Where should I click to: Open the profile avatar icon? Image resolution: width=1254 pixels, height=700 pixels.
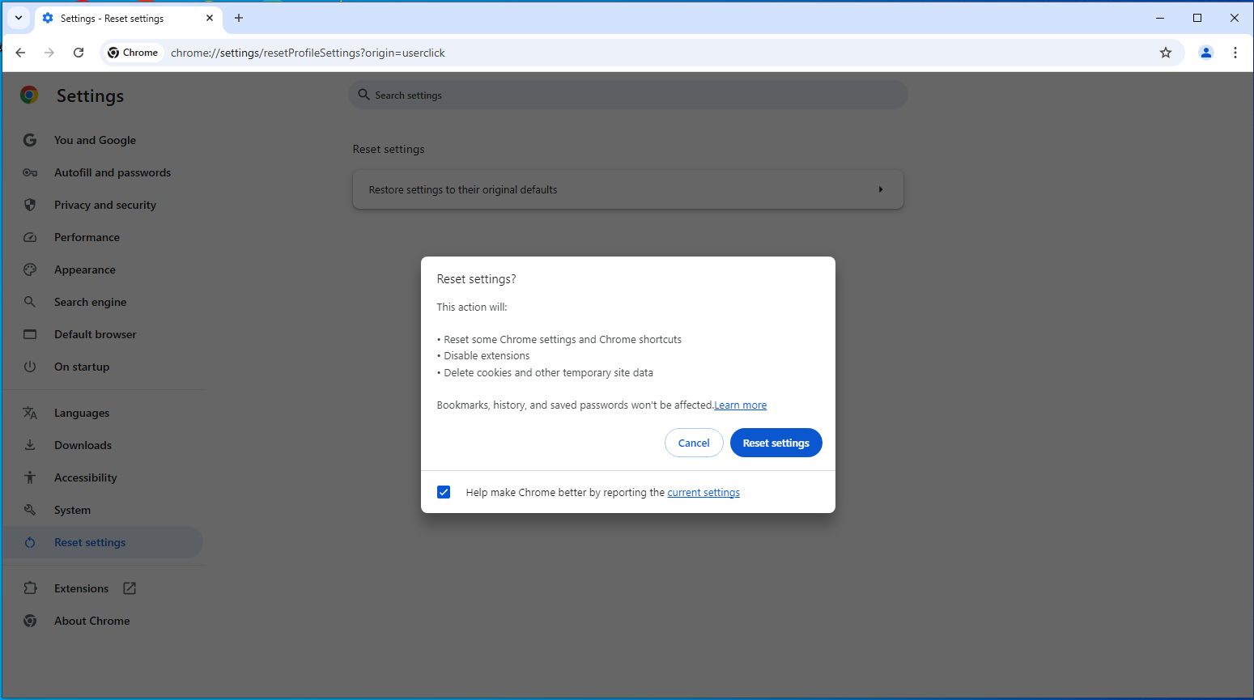pyautogui.click(x=1206, y=53)
